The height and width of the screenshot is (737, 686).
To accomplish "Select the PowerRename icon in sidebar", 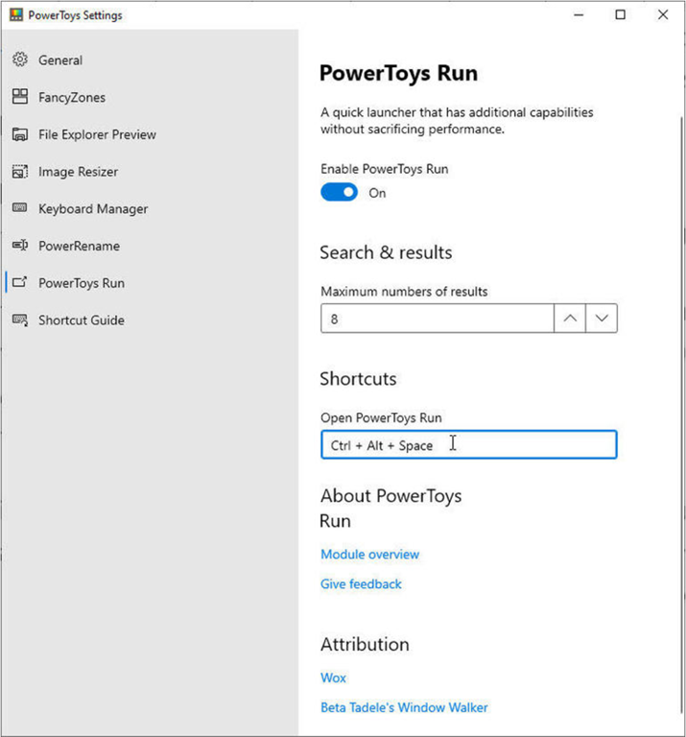I will (x=19, y=246).
